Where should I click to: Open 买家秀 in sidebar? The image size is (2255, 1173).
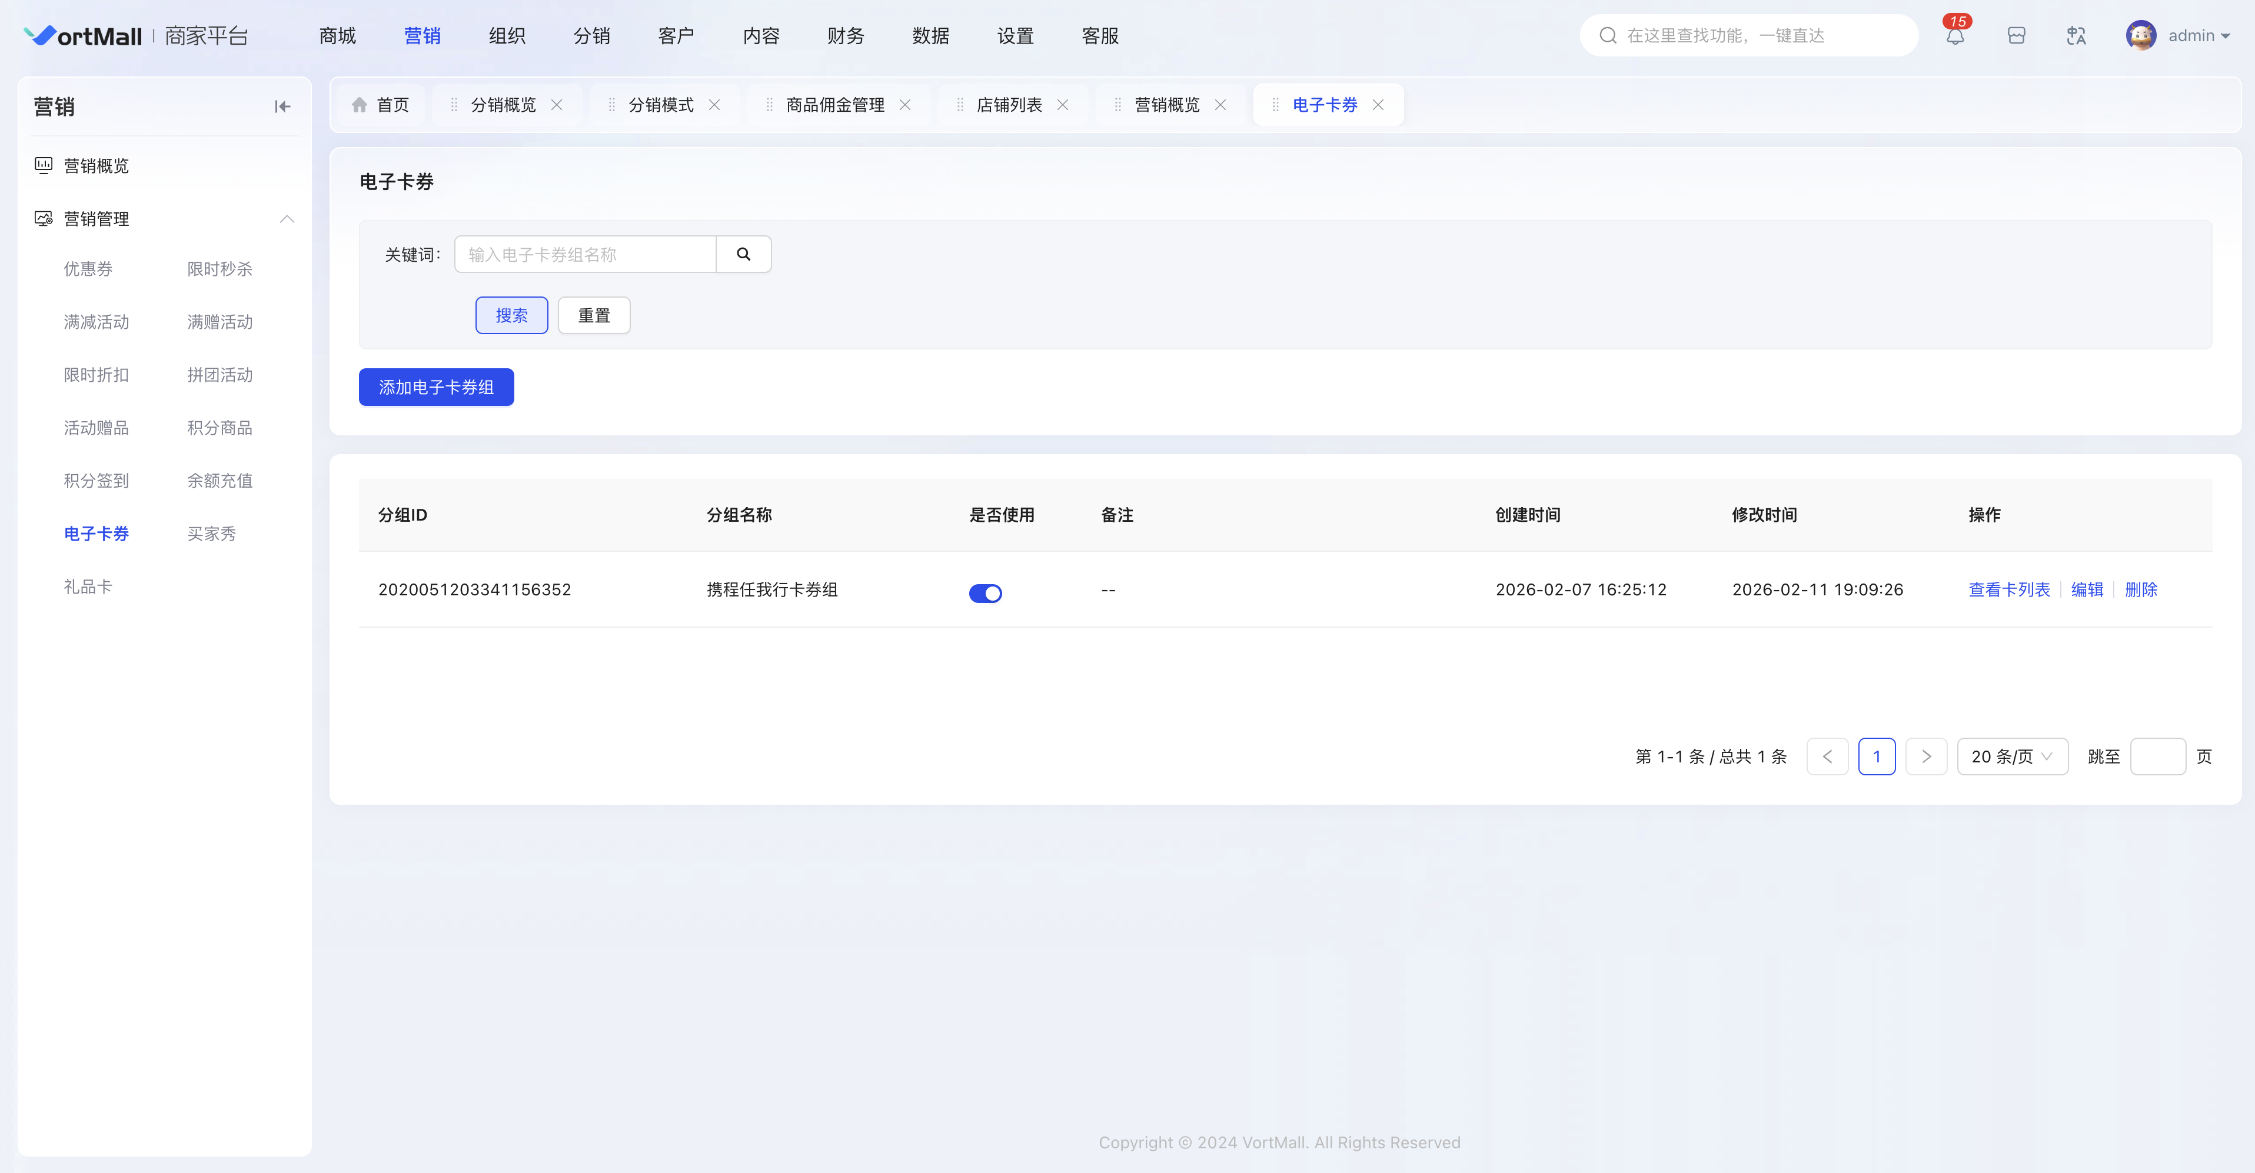(211, 534)
